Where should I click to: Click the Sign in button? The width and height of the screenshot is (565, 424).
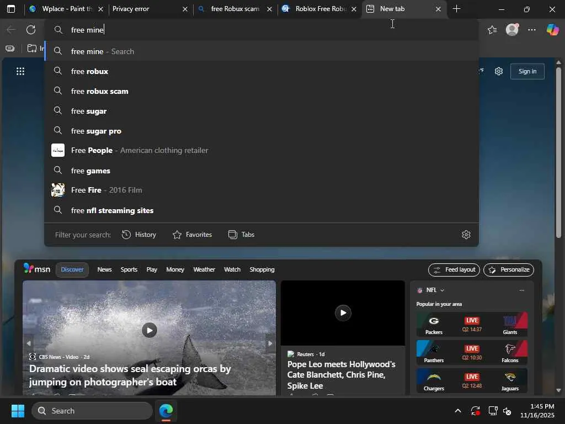click(527, 71)
